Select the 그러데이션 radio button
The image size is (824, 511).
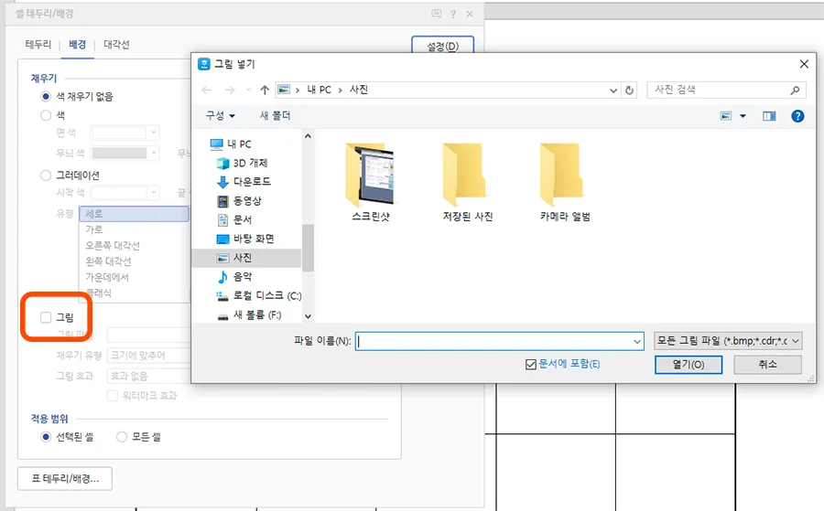pos(46,176)
